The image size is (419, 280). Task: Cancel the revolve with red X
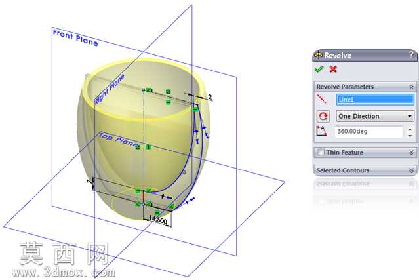333,70
